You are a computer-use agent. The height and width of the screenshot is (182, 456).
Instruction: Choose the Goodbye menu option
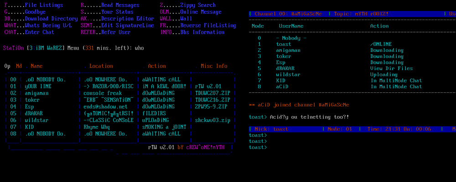click(25, 12)
